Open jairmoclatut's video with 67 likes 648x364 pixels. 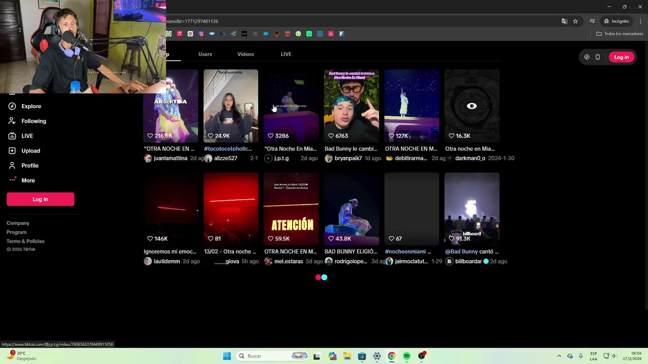pyautogui.click(x=412, y=209)
